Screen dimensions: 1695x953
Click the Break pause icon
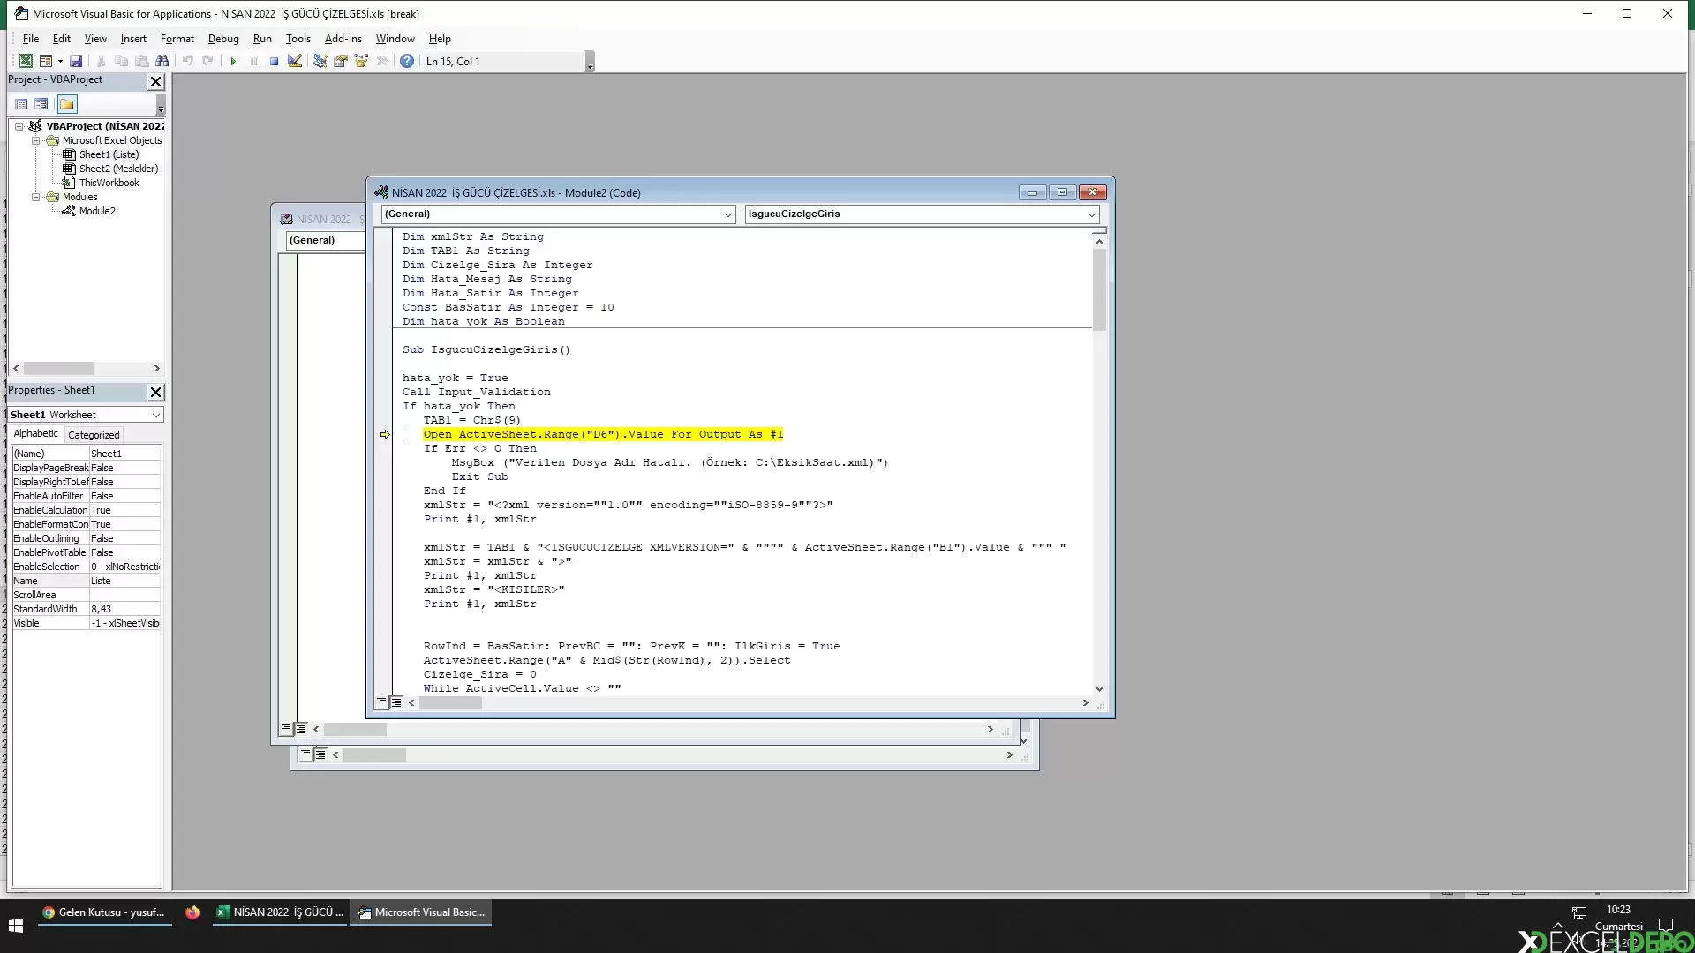pyautogui.click(x=253, y=61)
